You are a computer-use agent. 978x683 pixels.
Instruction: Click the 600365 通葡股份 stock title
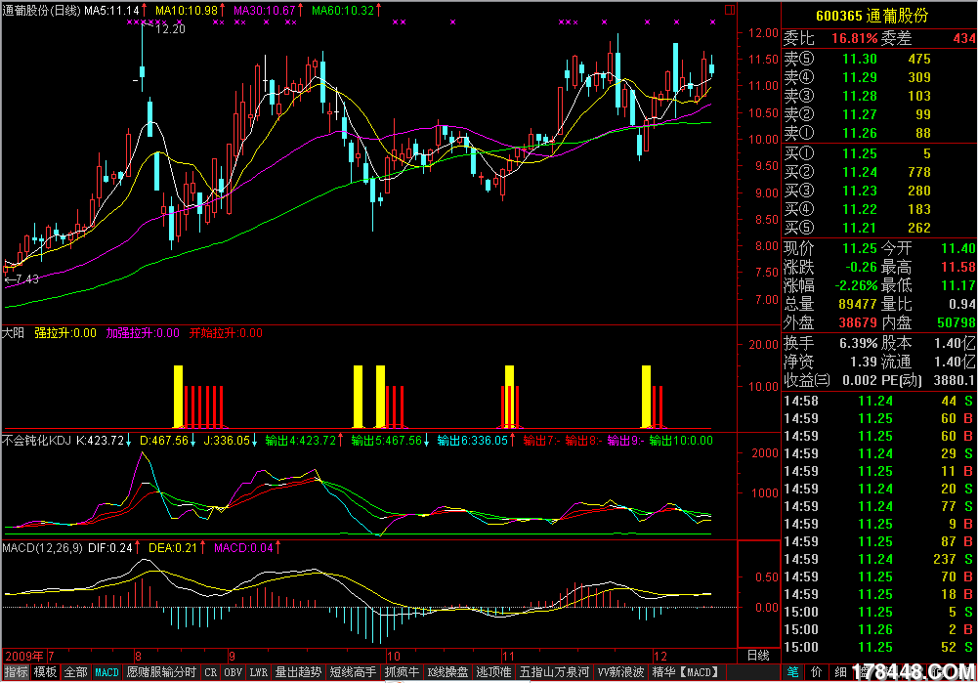tap(872, 16)
